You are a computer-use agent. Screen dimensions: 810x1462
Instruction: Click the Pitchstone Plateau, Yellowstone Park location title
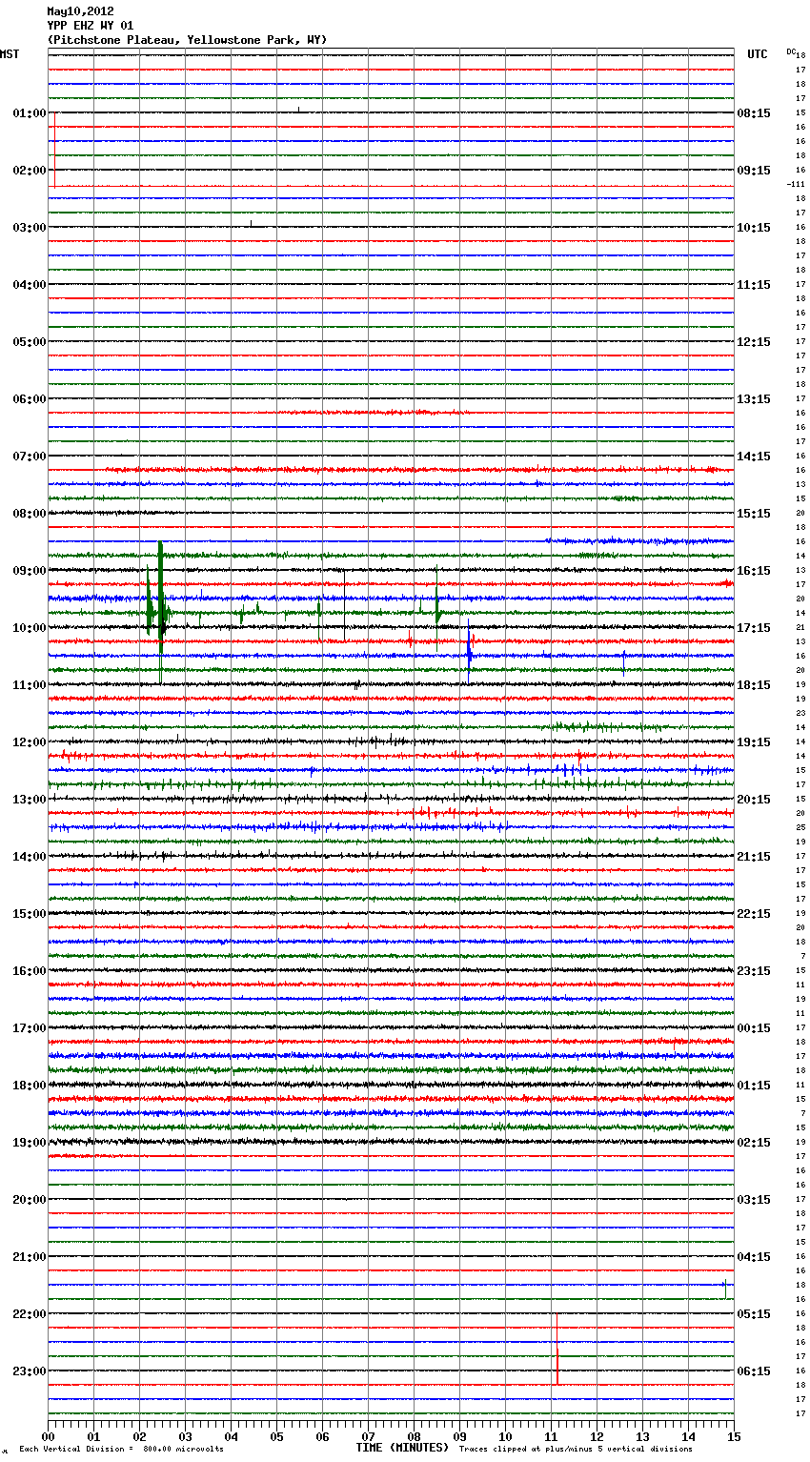point(187,40)
